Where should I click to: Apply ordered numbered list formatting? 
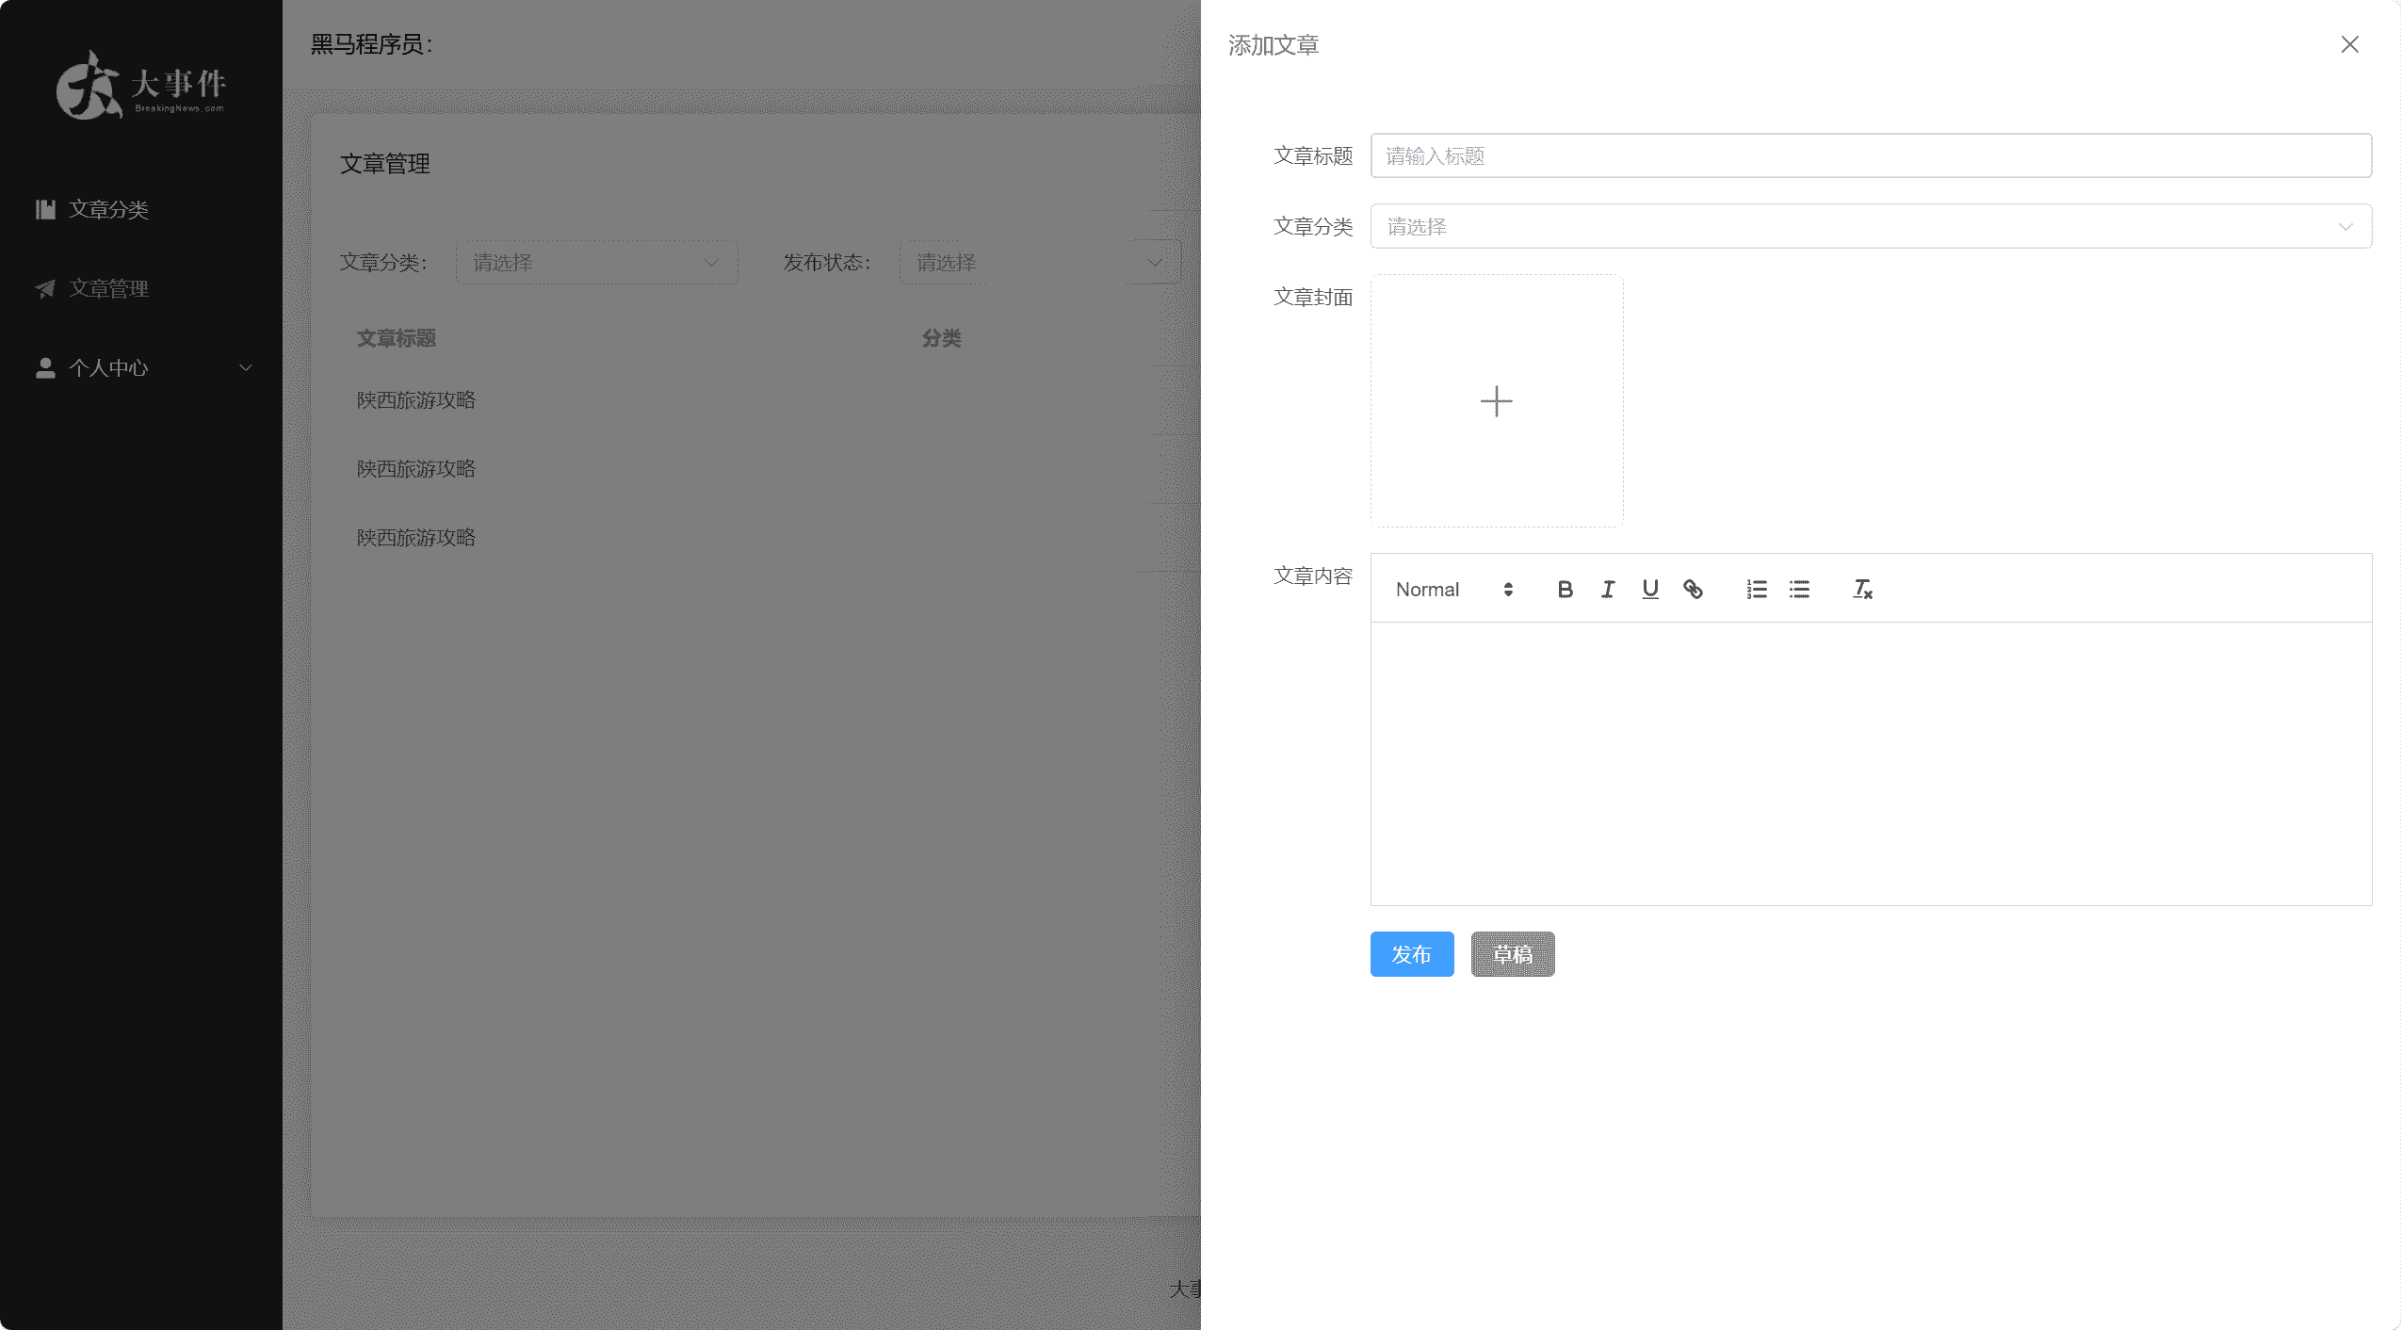click(x=1757, y=589)
